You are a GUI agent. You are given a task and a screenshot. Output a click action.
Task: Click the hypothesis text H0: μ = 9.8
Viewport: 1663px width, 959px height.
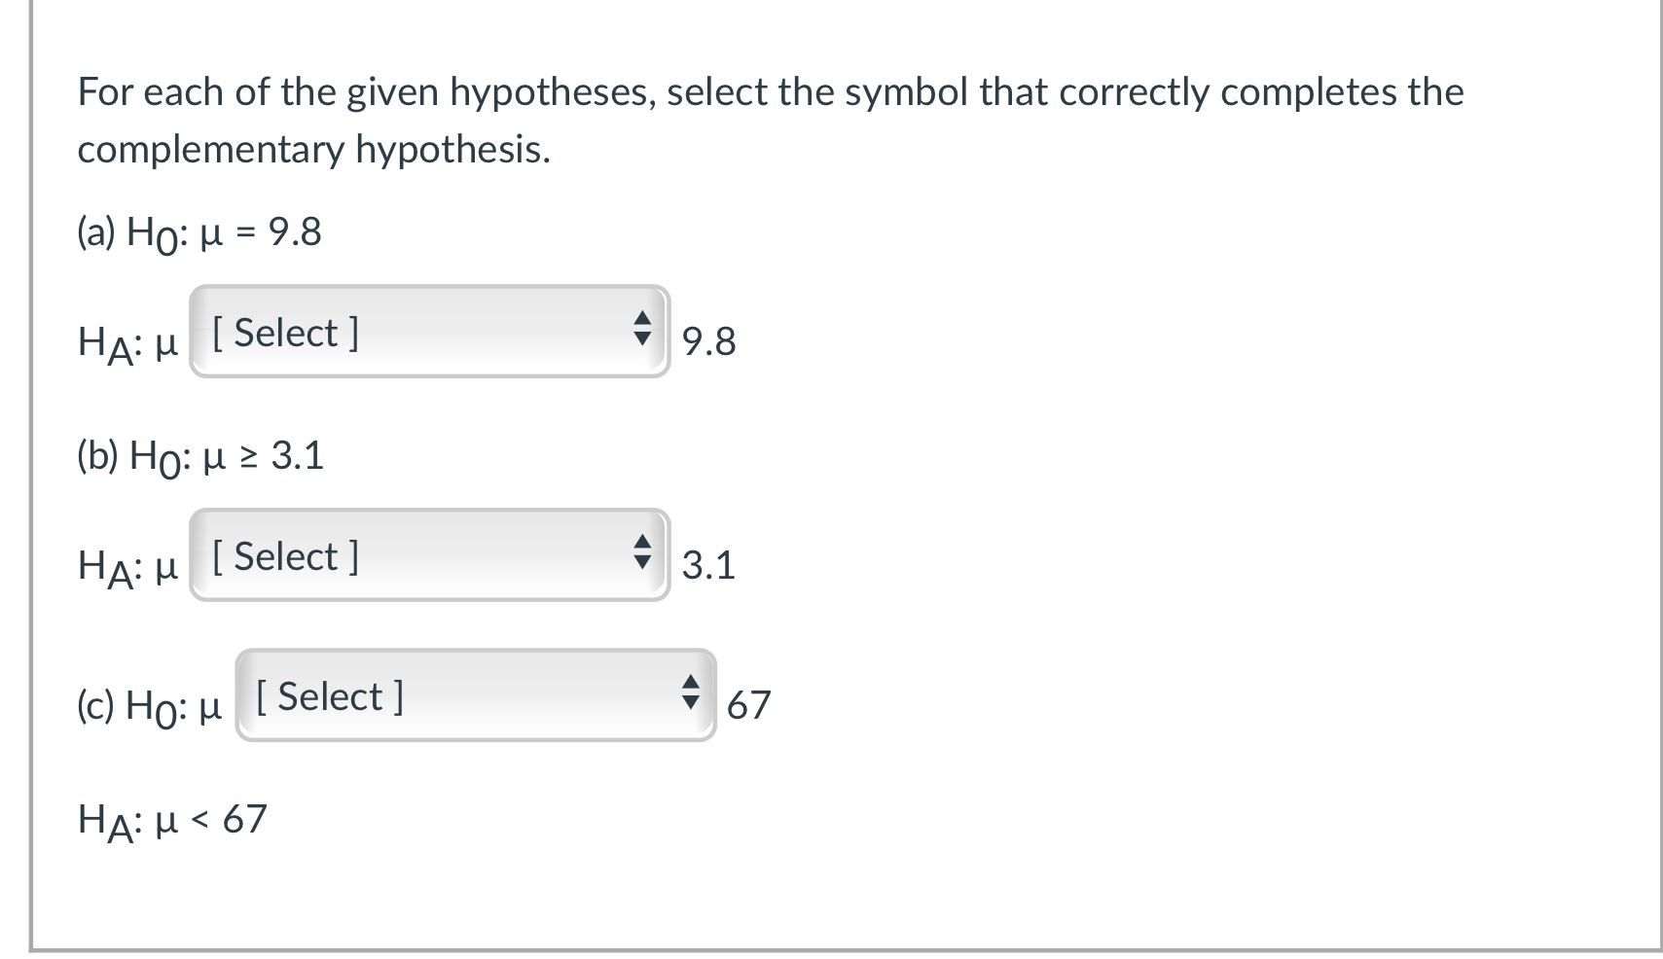[x=199, y=231]
